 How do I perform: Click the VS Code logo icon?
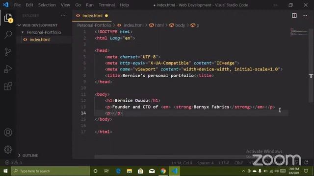click(5, 5)
